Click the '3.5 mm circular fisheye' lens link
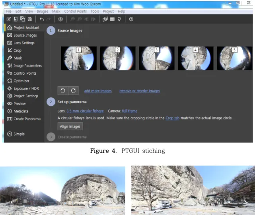The image size is (255, 215). 85,111
